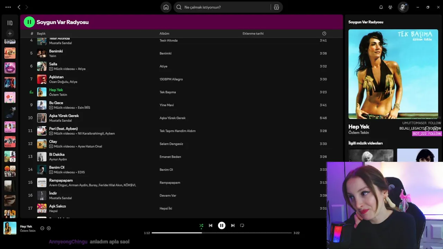Open Özlem Tekin in now-playing panel
Screen dimensions: 443x249
pos(359,133)
